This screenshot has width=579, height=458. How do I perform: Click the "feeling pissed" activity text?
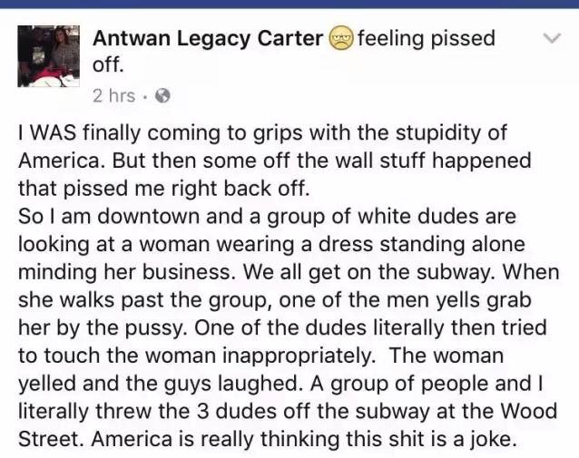click(x=427, y=38)
